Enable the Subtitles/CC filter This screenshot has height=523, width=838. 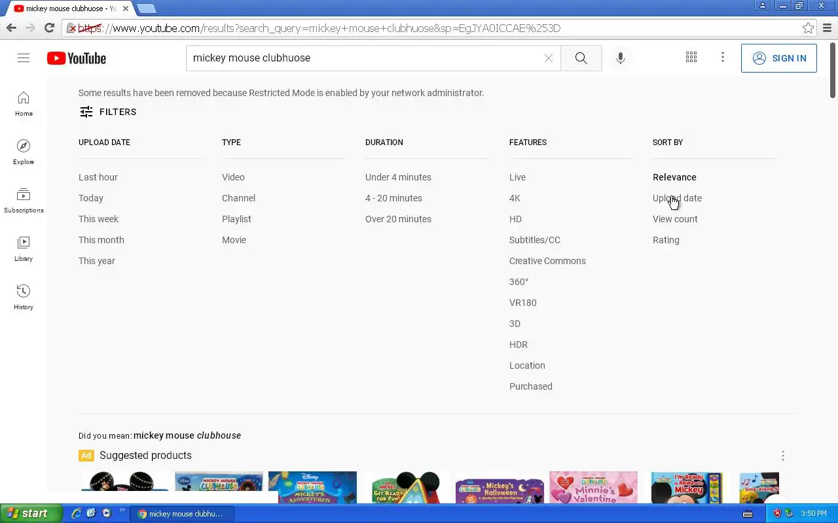535,240
